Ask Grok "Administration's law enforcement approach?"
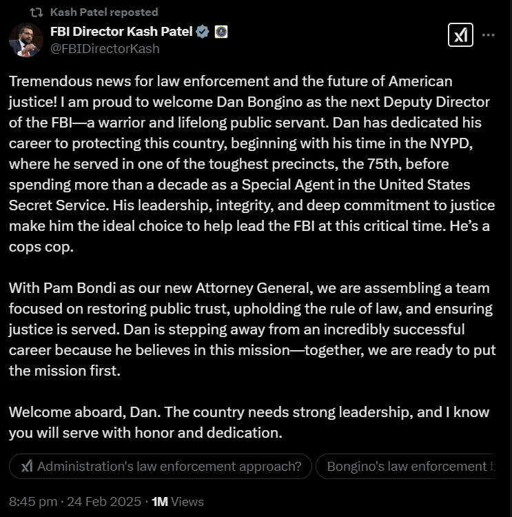Screen dimensions: 512x517 [x=161, y=466]
